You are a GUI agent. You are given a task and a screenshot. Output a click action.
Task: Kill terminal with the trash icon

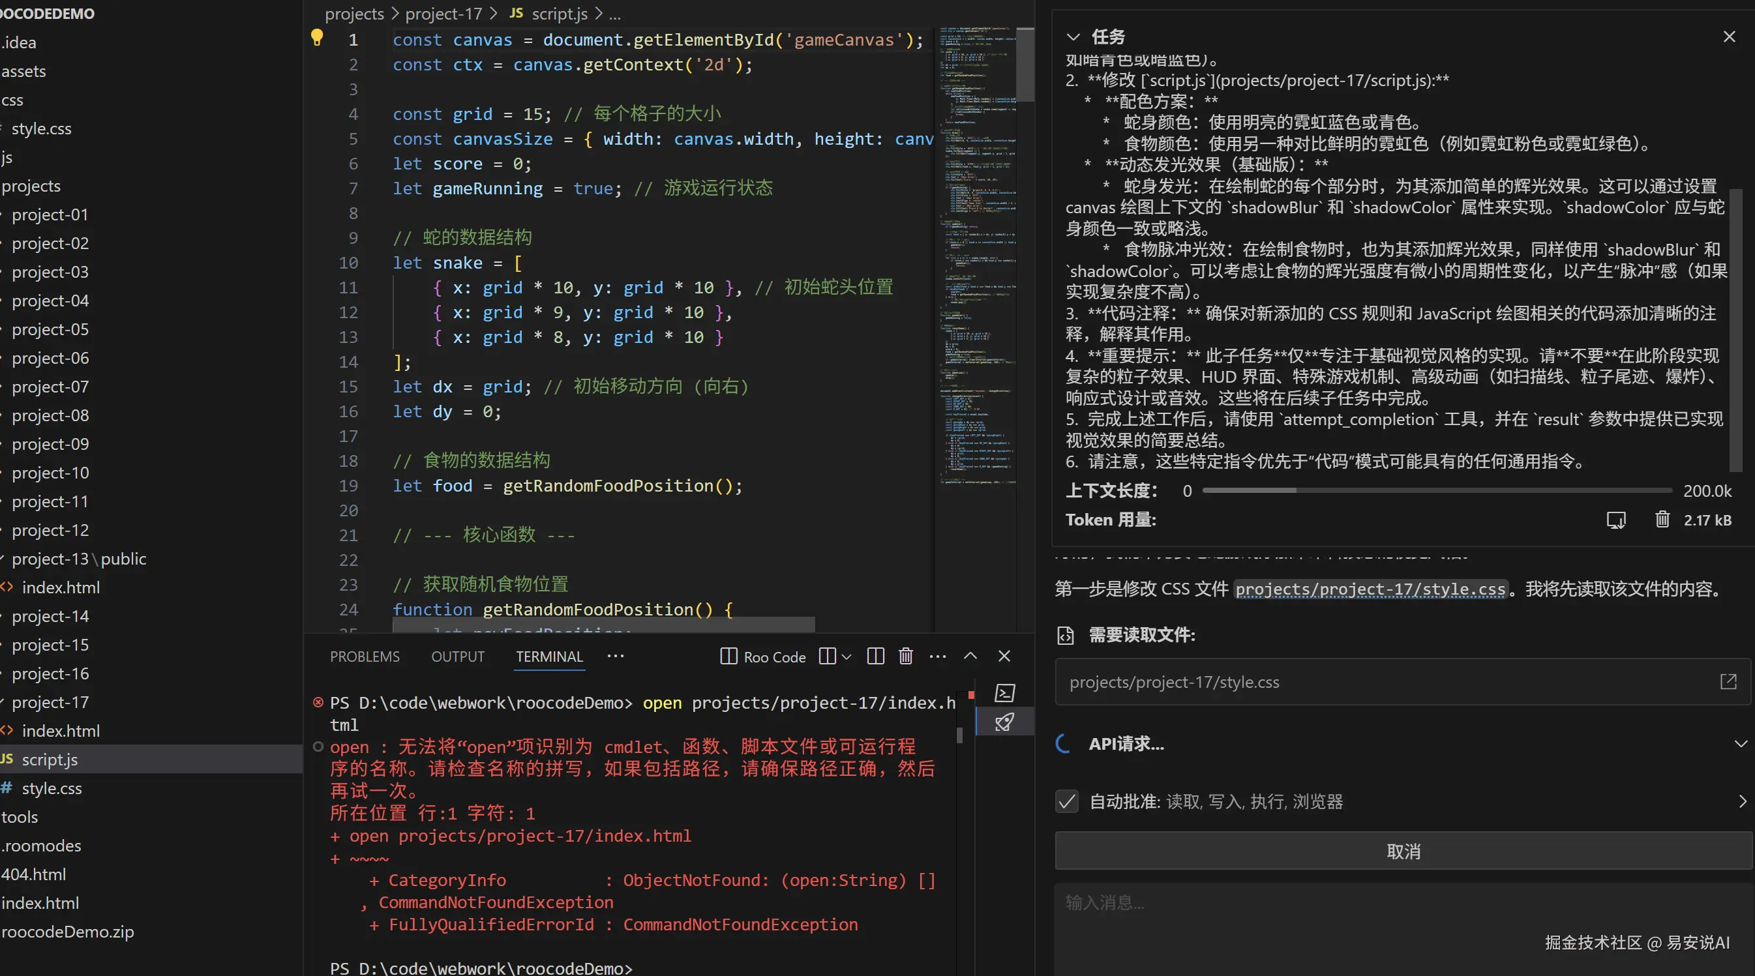(x=905, y=656)
